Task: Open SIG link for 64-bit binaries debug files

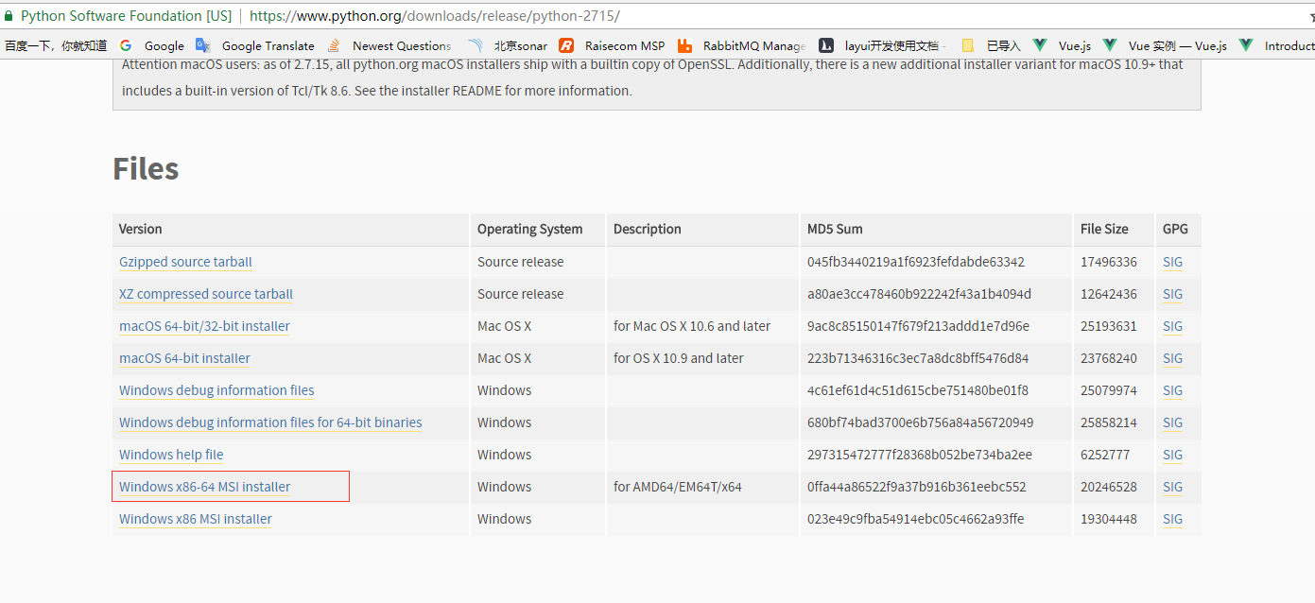Action: click(1172, 422)
